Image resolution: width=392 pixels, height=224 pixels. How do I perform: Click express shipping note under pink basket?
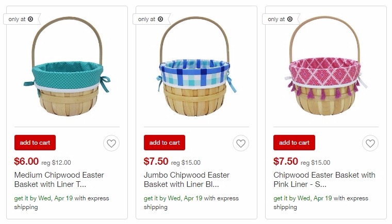[x=321, y=202]
